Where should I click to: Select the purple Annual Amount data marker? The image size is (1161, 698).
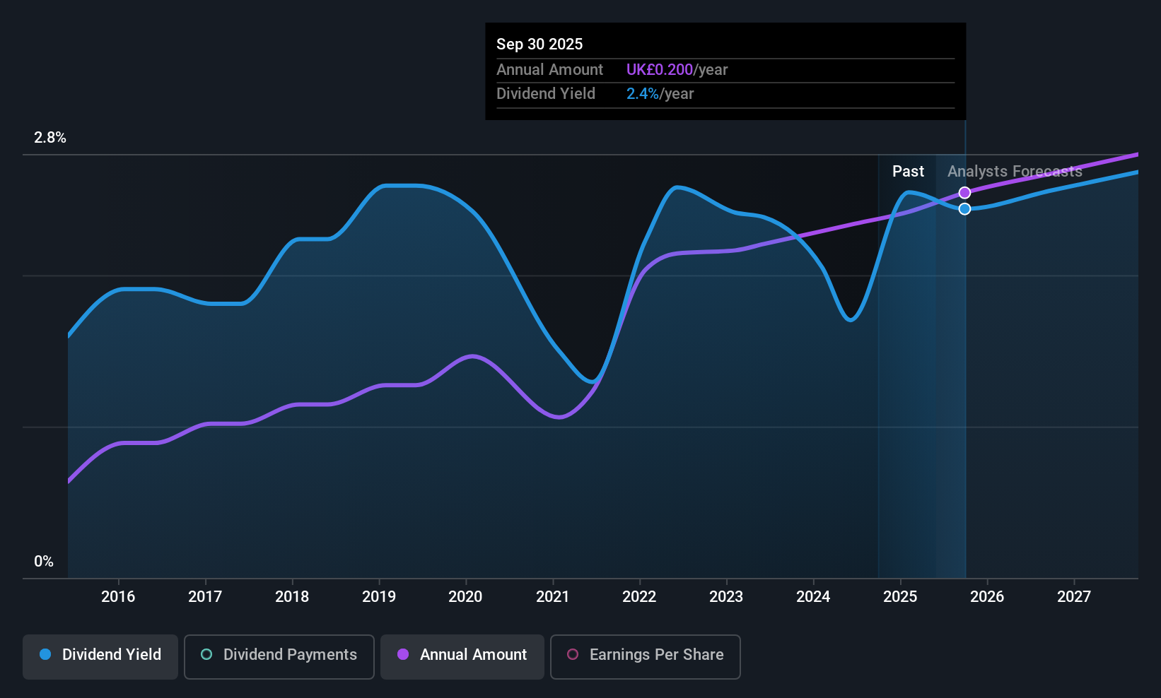pyautogui.click(x=964, y=193)
